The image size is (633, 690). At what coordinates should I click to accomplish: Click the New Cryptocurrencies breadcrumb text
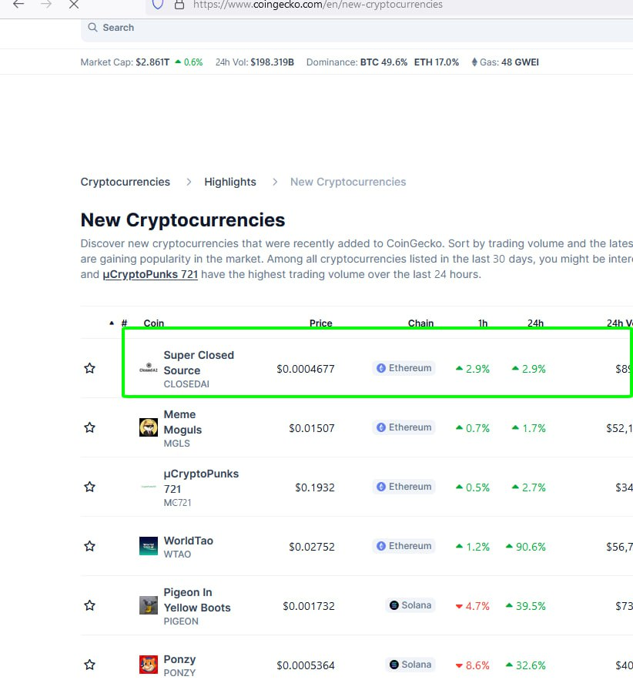click(348, 182)
